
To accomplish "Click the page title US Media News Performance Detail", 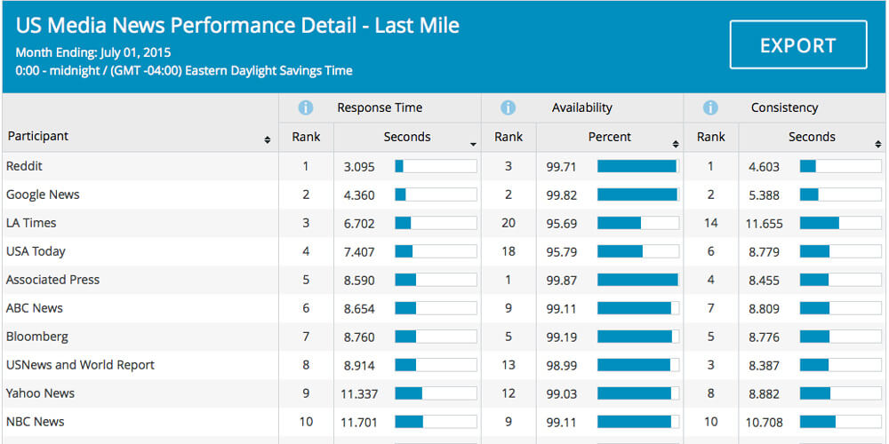I will point(237,26).
